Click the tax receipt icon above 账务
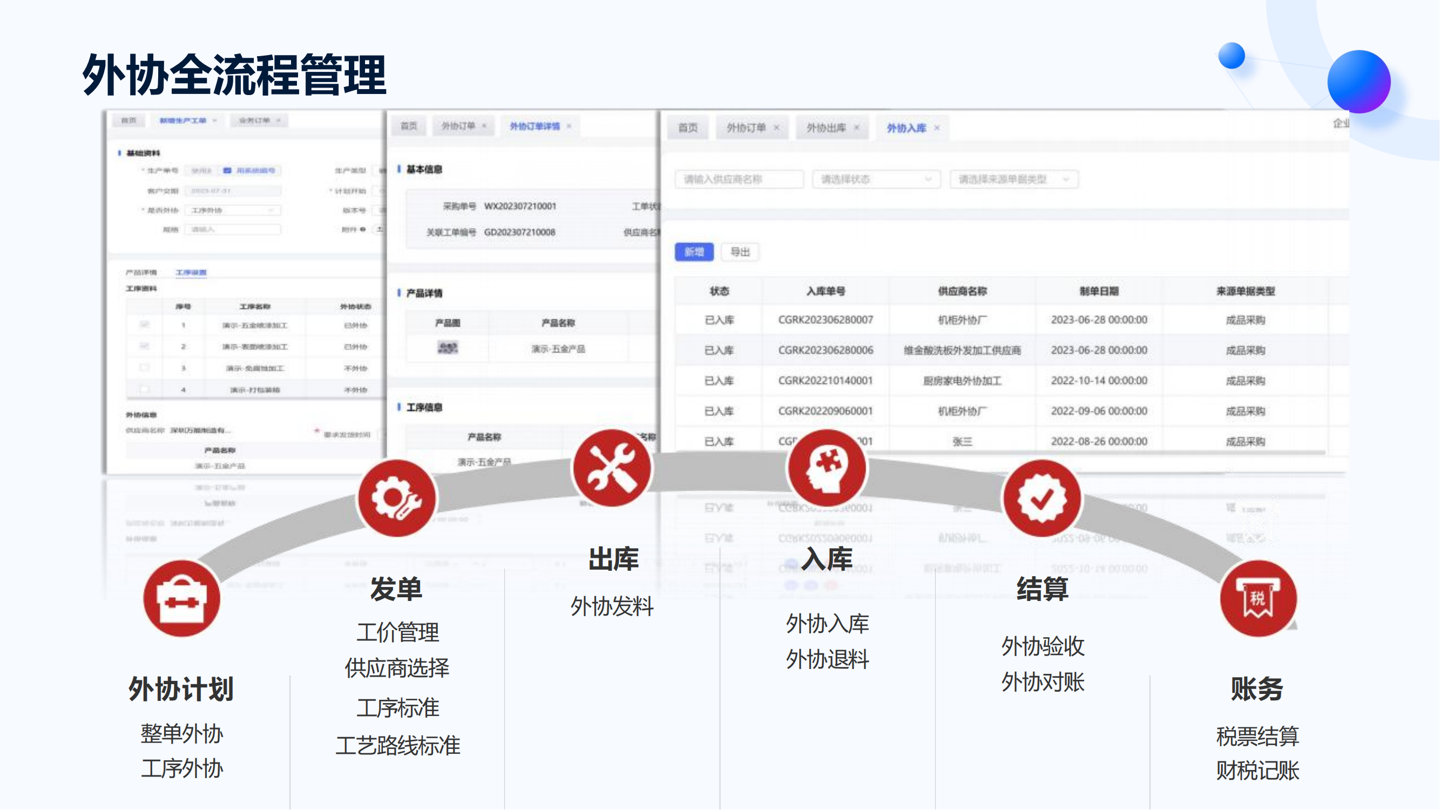Viewport: 1440px width, 810px height. (x=1259, y=599)
